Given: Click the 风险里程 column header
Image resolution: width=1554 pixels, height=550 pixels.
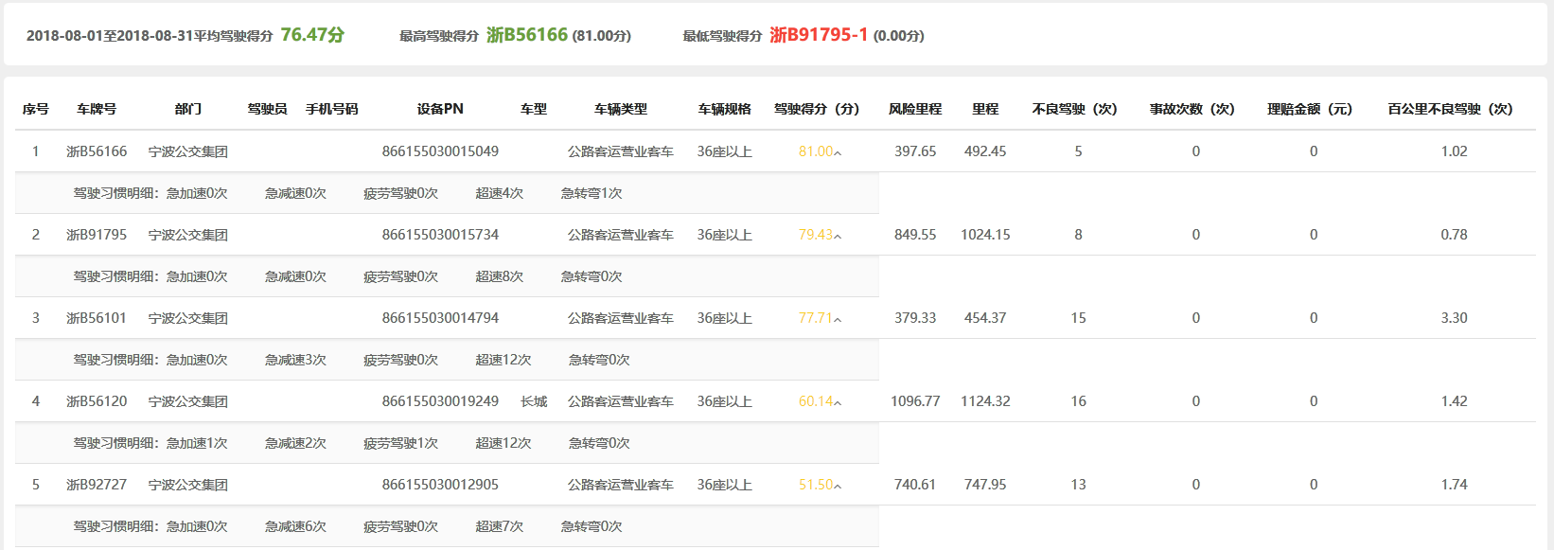Looking at the screenshot, I should click(x=914, y=109).
